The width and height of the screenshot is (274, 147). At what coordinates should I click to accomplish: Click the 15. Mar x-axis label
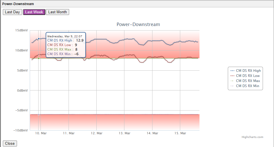click(180, 133)
